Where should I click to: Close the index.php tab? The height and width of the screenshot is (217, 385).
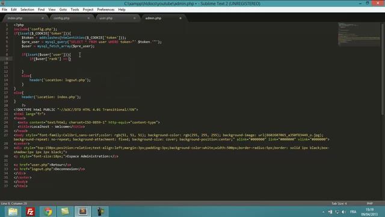(43, 18)
